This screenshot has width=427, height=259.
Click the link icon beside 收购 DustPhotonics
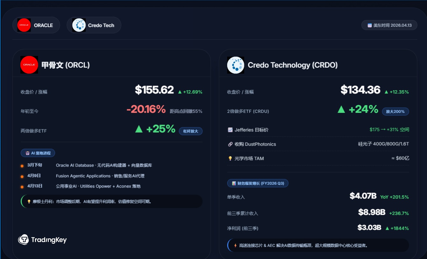[230, 144]
